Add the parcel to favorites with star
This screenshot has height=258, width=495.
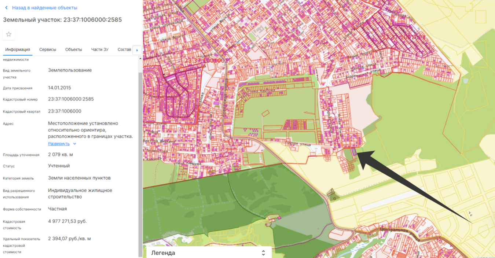9,34
